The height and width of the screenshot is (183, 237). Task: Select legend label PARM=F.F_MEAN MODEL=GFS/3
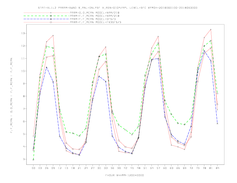pos(93,19)
